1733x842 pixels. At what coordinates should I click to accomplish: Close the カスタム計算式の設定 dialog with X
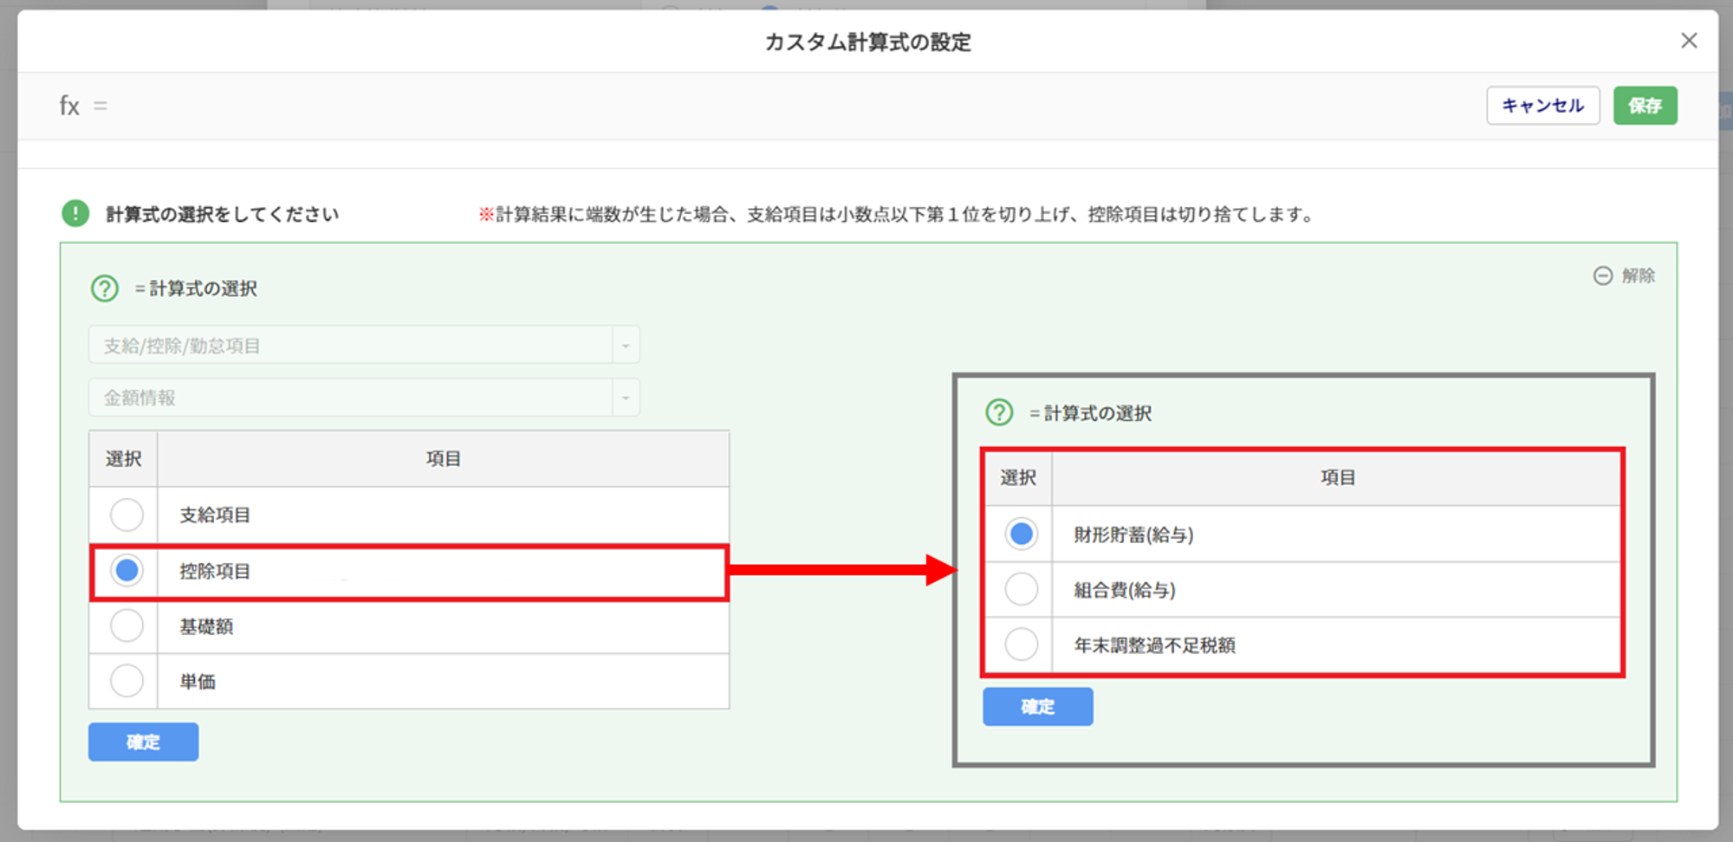pos(1689,41)
